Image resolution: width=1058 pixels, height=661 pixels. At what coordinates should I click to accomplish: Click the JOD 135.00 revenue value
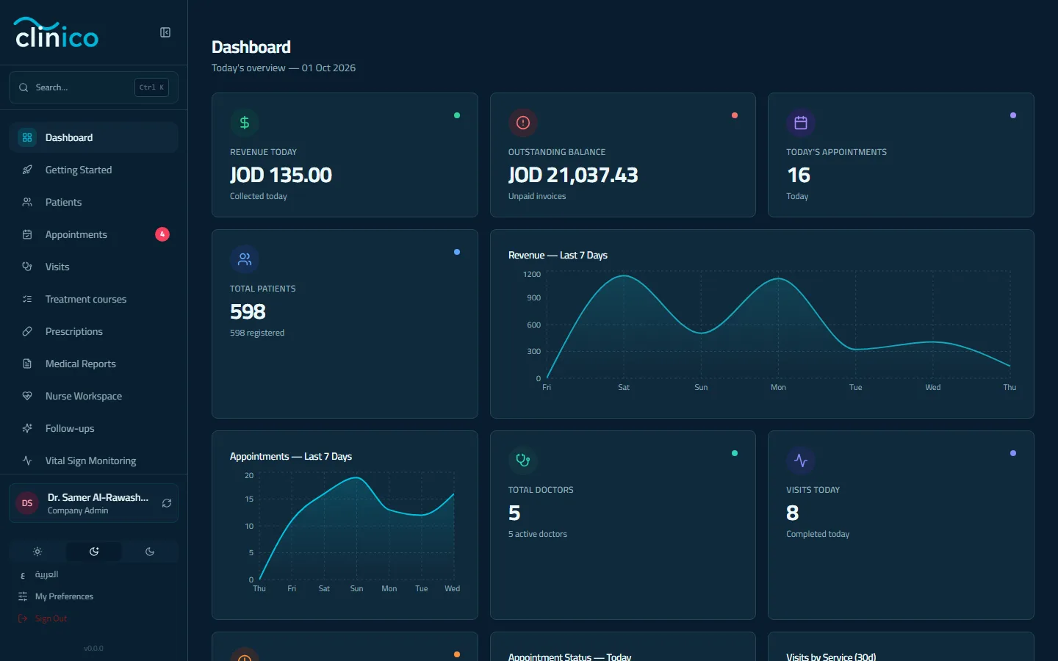click(x=281, y=175)
